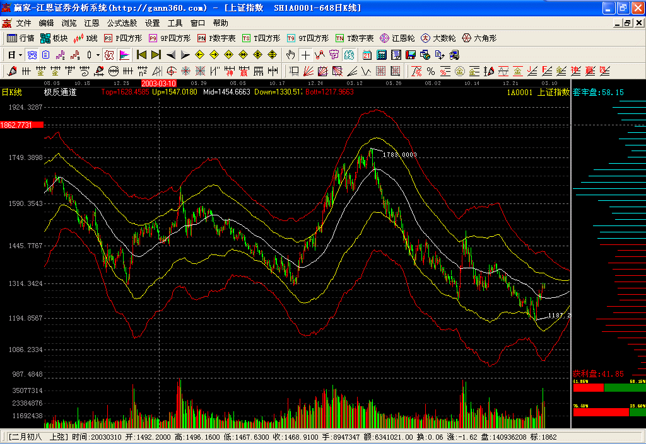The height and width of the screenshot is (444, 646).
Task: Select the hand pan tool
Action: (x=291, y=55)
